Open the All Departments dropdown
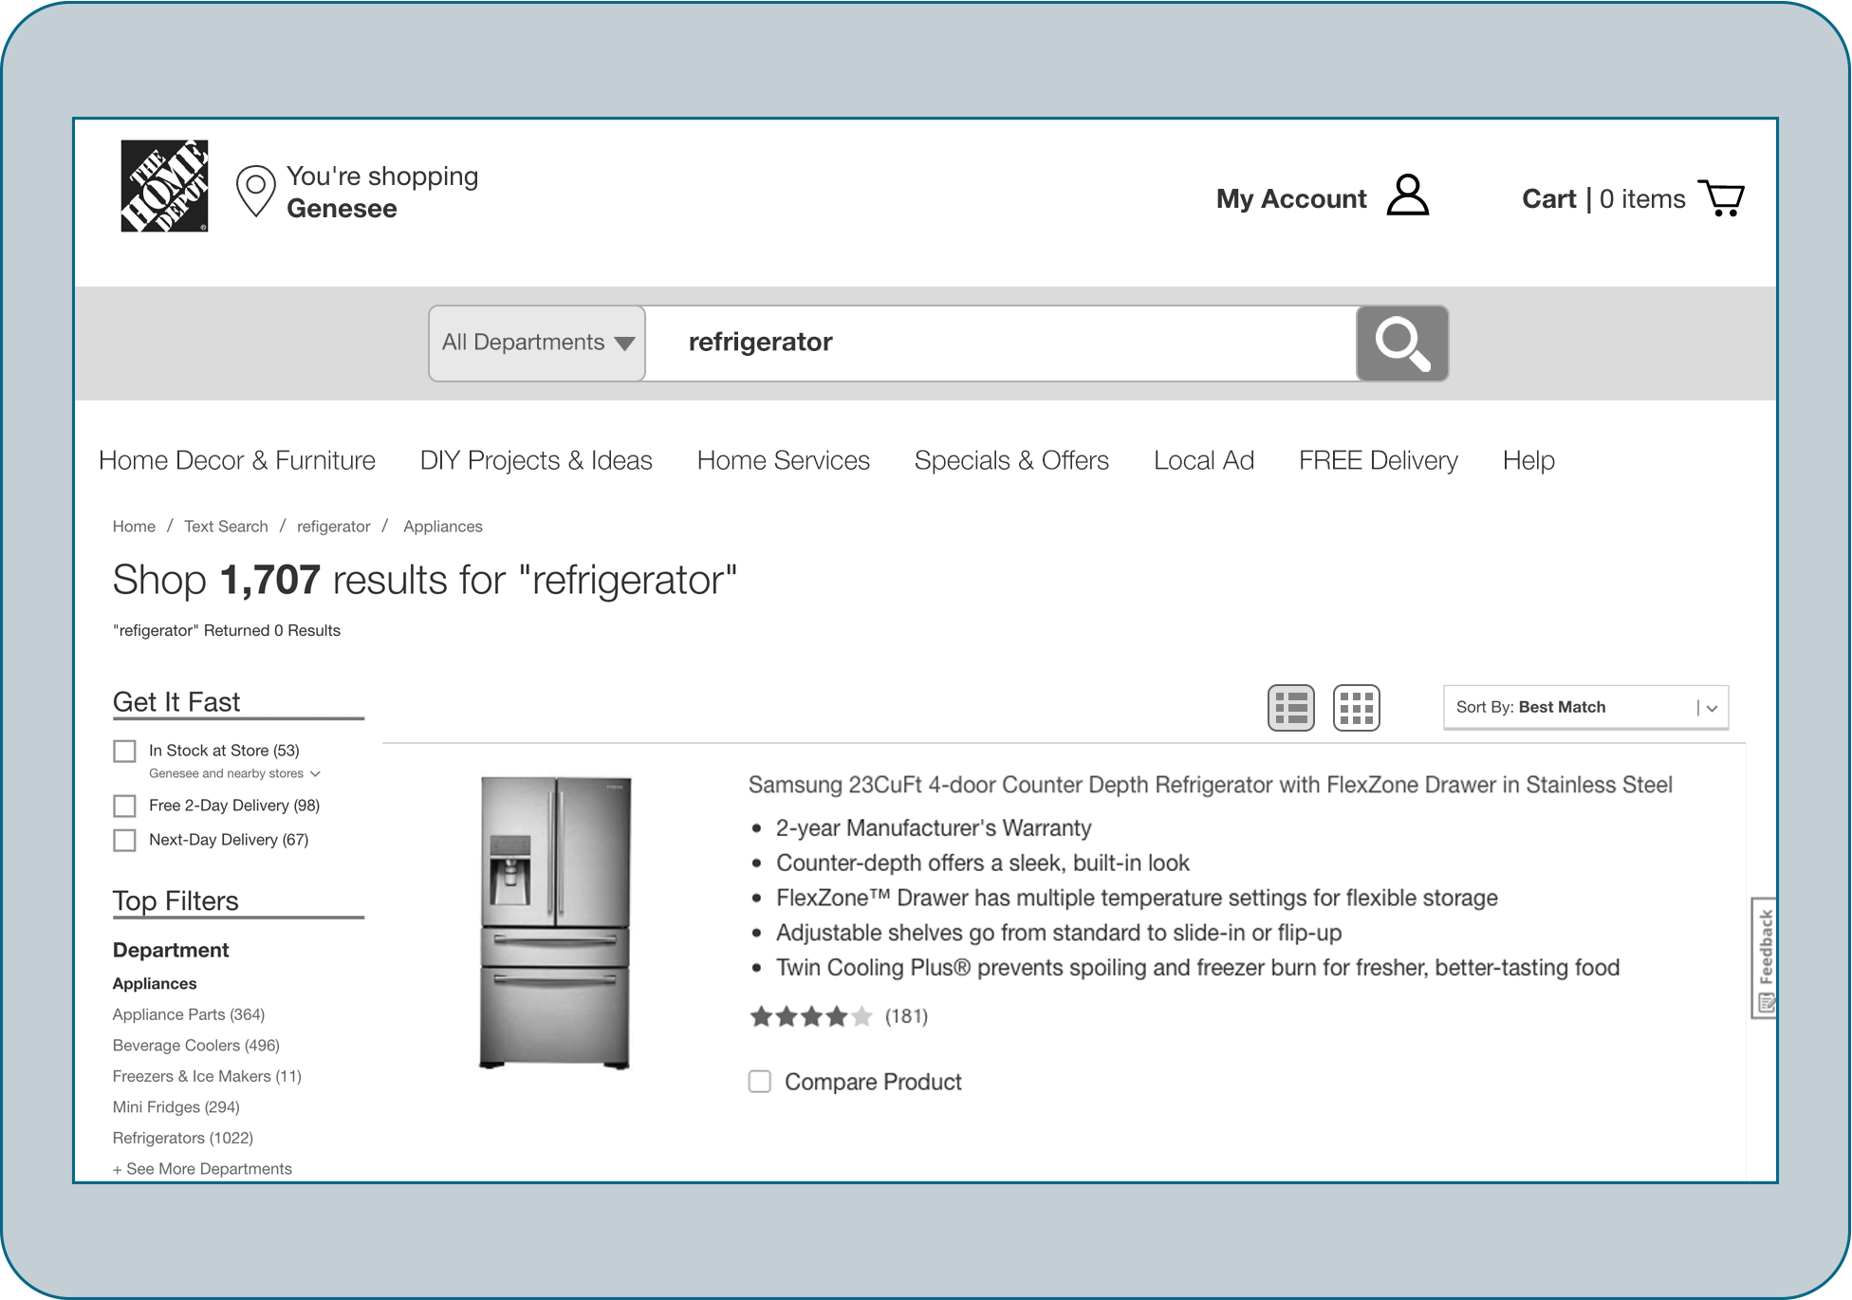Image resolution: width=1852 pixels, height=1300 pixels. [539, 342]
